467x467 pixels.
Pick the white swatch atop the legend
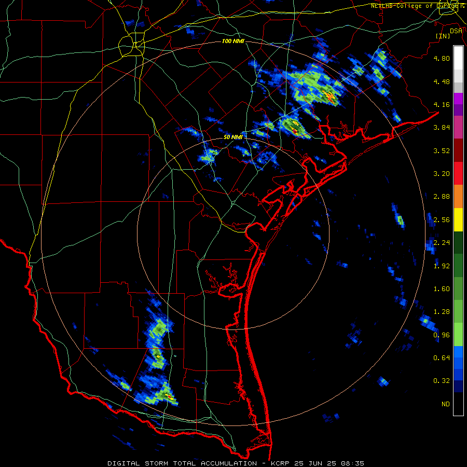pos(458,58)
